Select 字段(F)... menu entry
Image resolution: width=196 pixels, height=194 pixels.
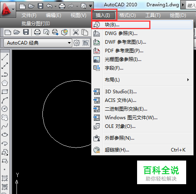(142, 68)
